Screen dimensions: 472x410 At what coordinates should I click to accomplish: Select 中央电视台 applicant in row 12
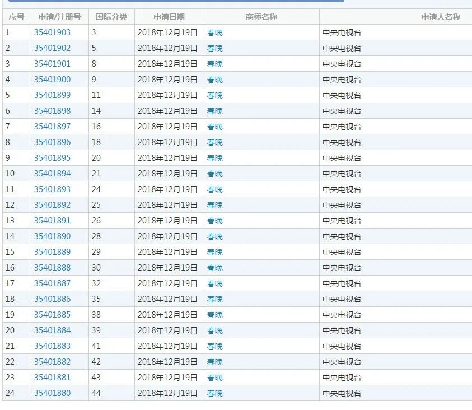tap(342, 204)
